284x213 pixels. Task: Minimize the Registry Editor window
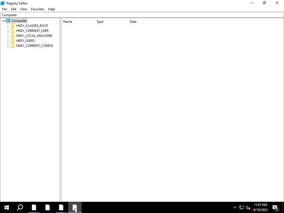[252, 3]
